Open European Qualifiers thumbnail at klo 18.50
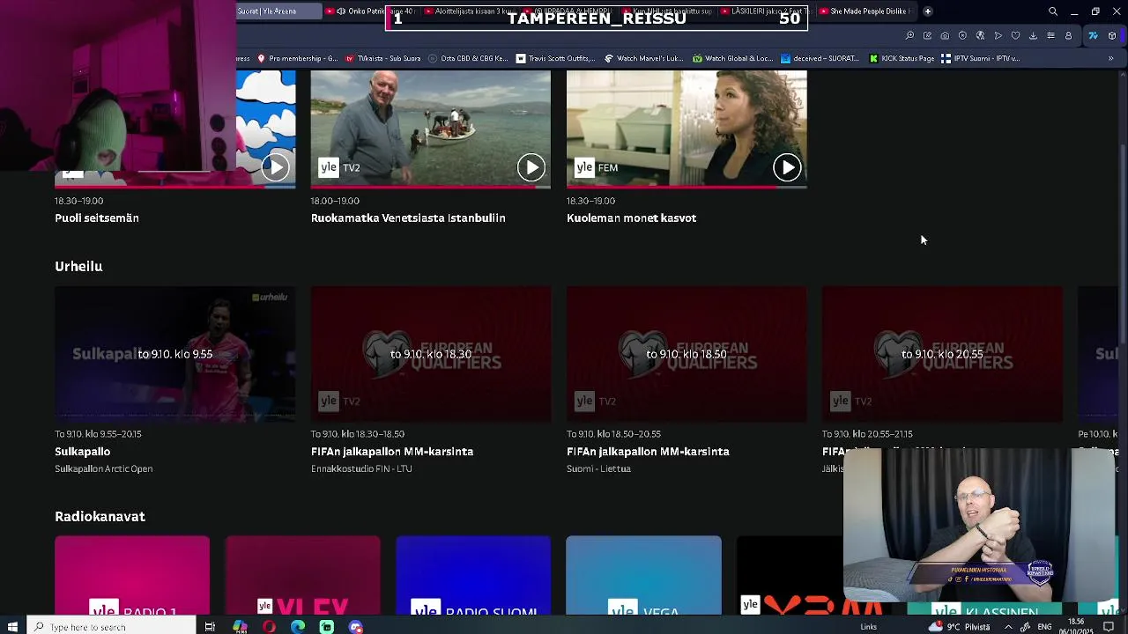Screen dimensions: 1128x634 pos(686,354)
